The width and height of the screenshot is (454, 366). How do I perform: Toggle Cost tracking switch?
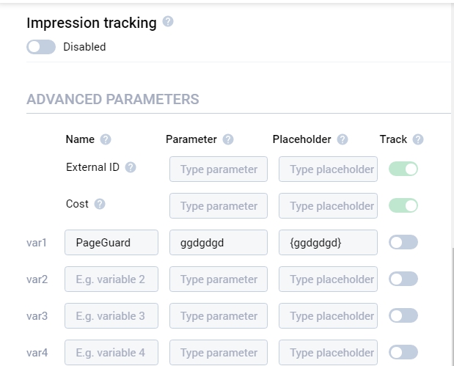(403, 205)
